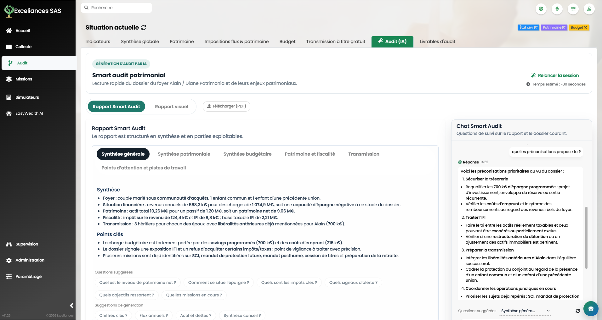Open Paramétrage sliders icon

(9, 276)
